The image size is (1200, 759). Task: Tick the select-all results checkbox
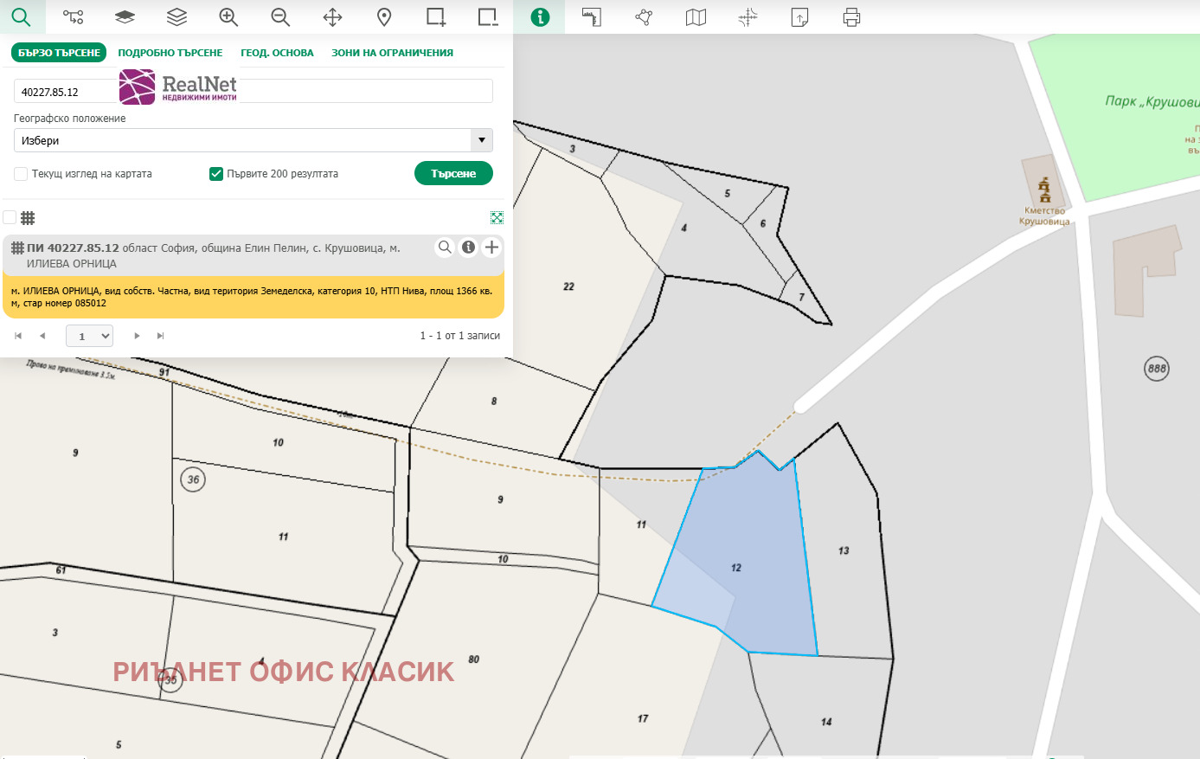pyautogui.click(x=10, y=217)
